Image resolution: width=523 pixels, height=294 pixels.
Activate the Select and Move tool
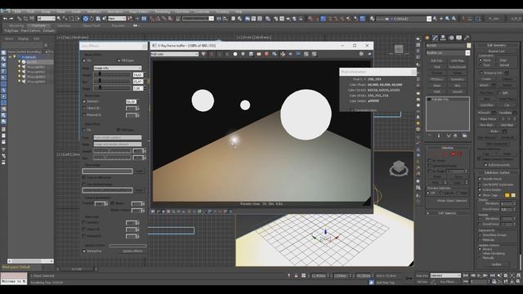point(86,19)
